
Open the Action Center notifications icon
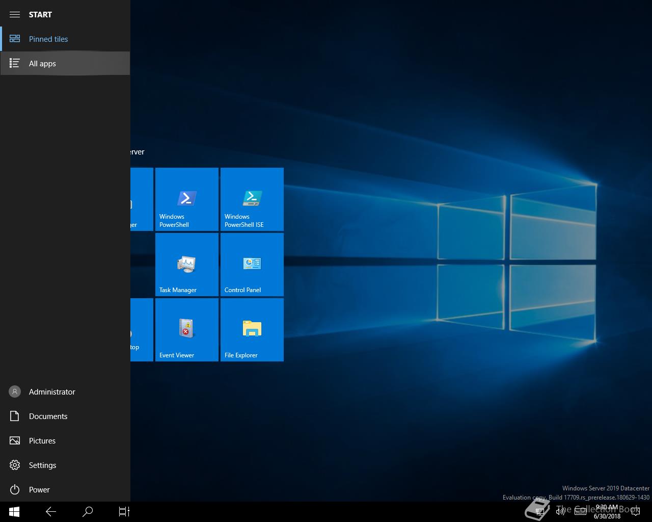click(635, 512)
